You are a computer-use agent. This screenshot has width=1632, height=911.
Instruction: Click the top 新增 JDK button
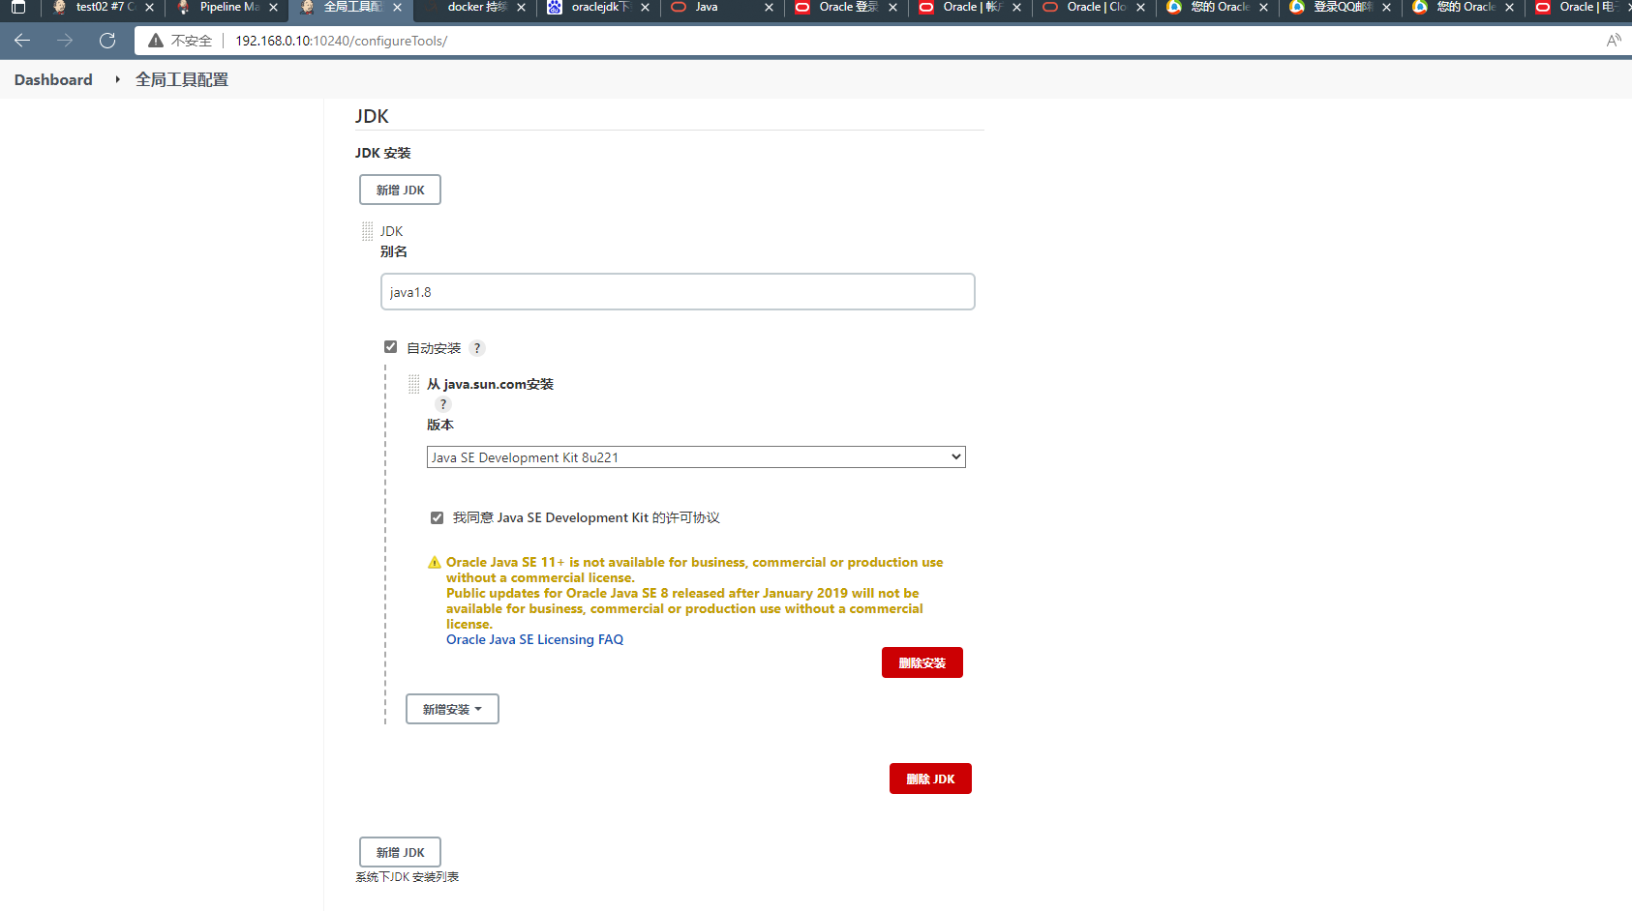(x=400, y=190)
